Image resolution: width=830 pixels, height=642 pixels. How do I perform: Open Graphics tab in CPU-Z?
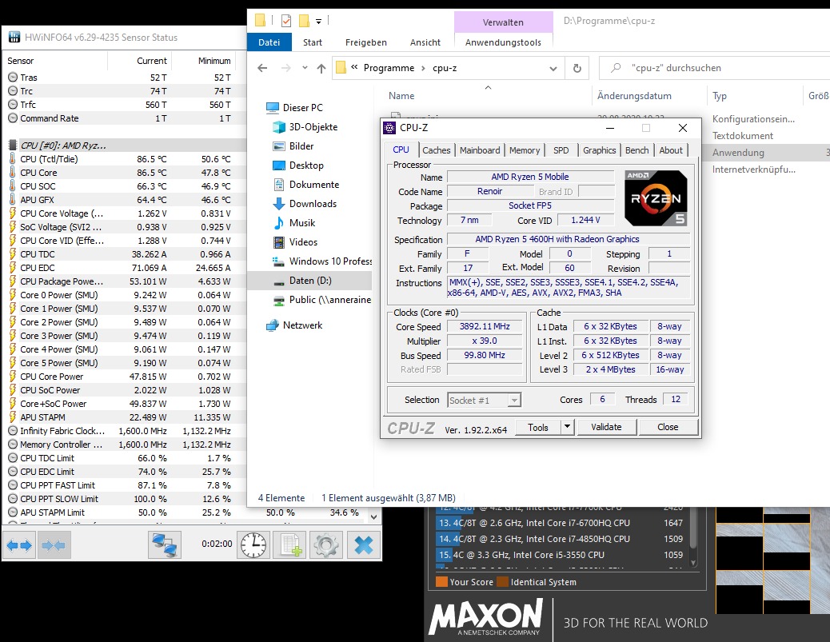(599, 150)
